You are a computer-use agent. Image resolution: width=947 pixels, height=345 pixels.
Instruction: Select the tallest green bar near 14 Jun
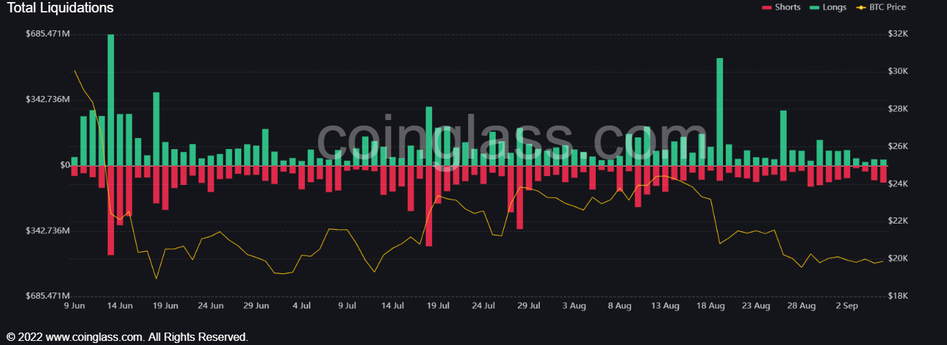point(111,100)
